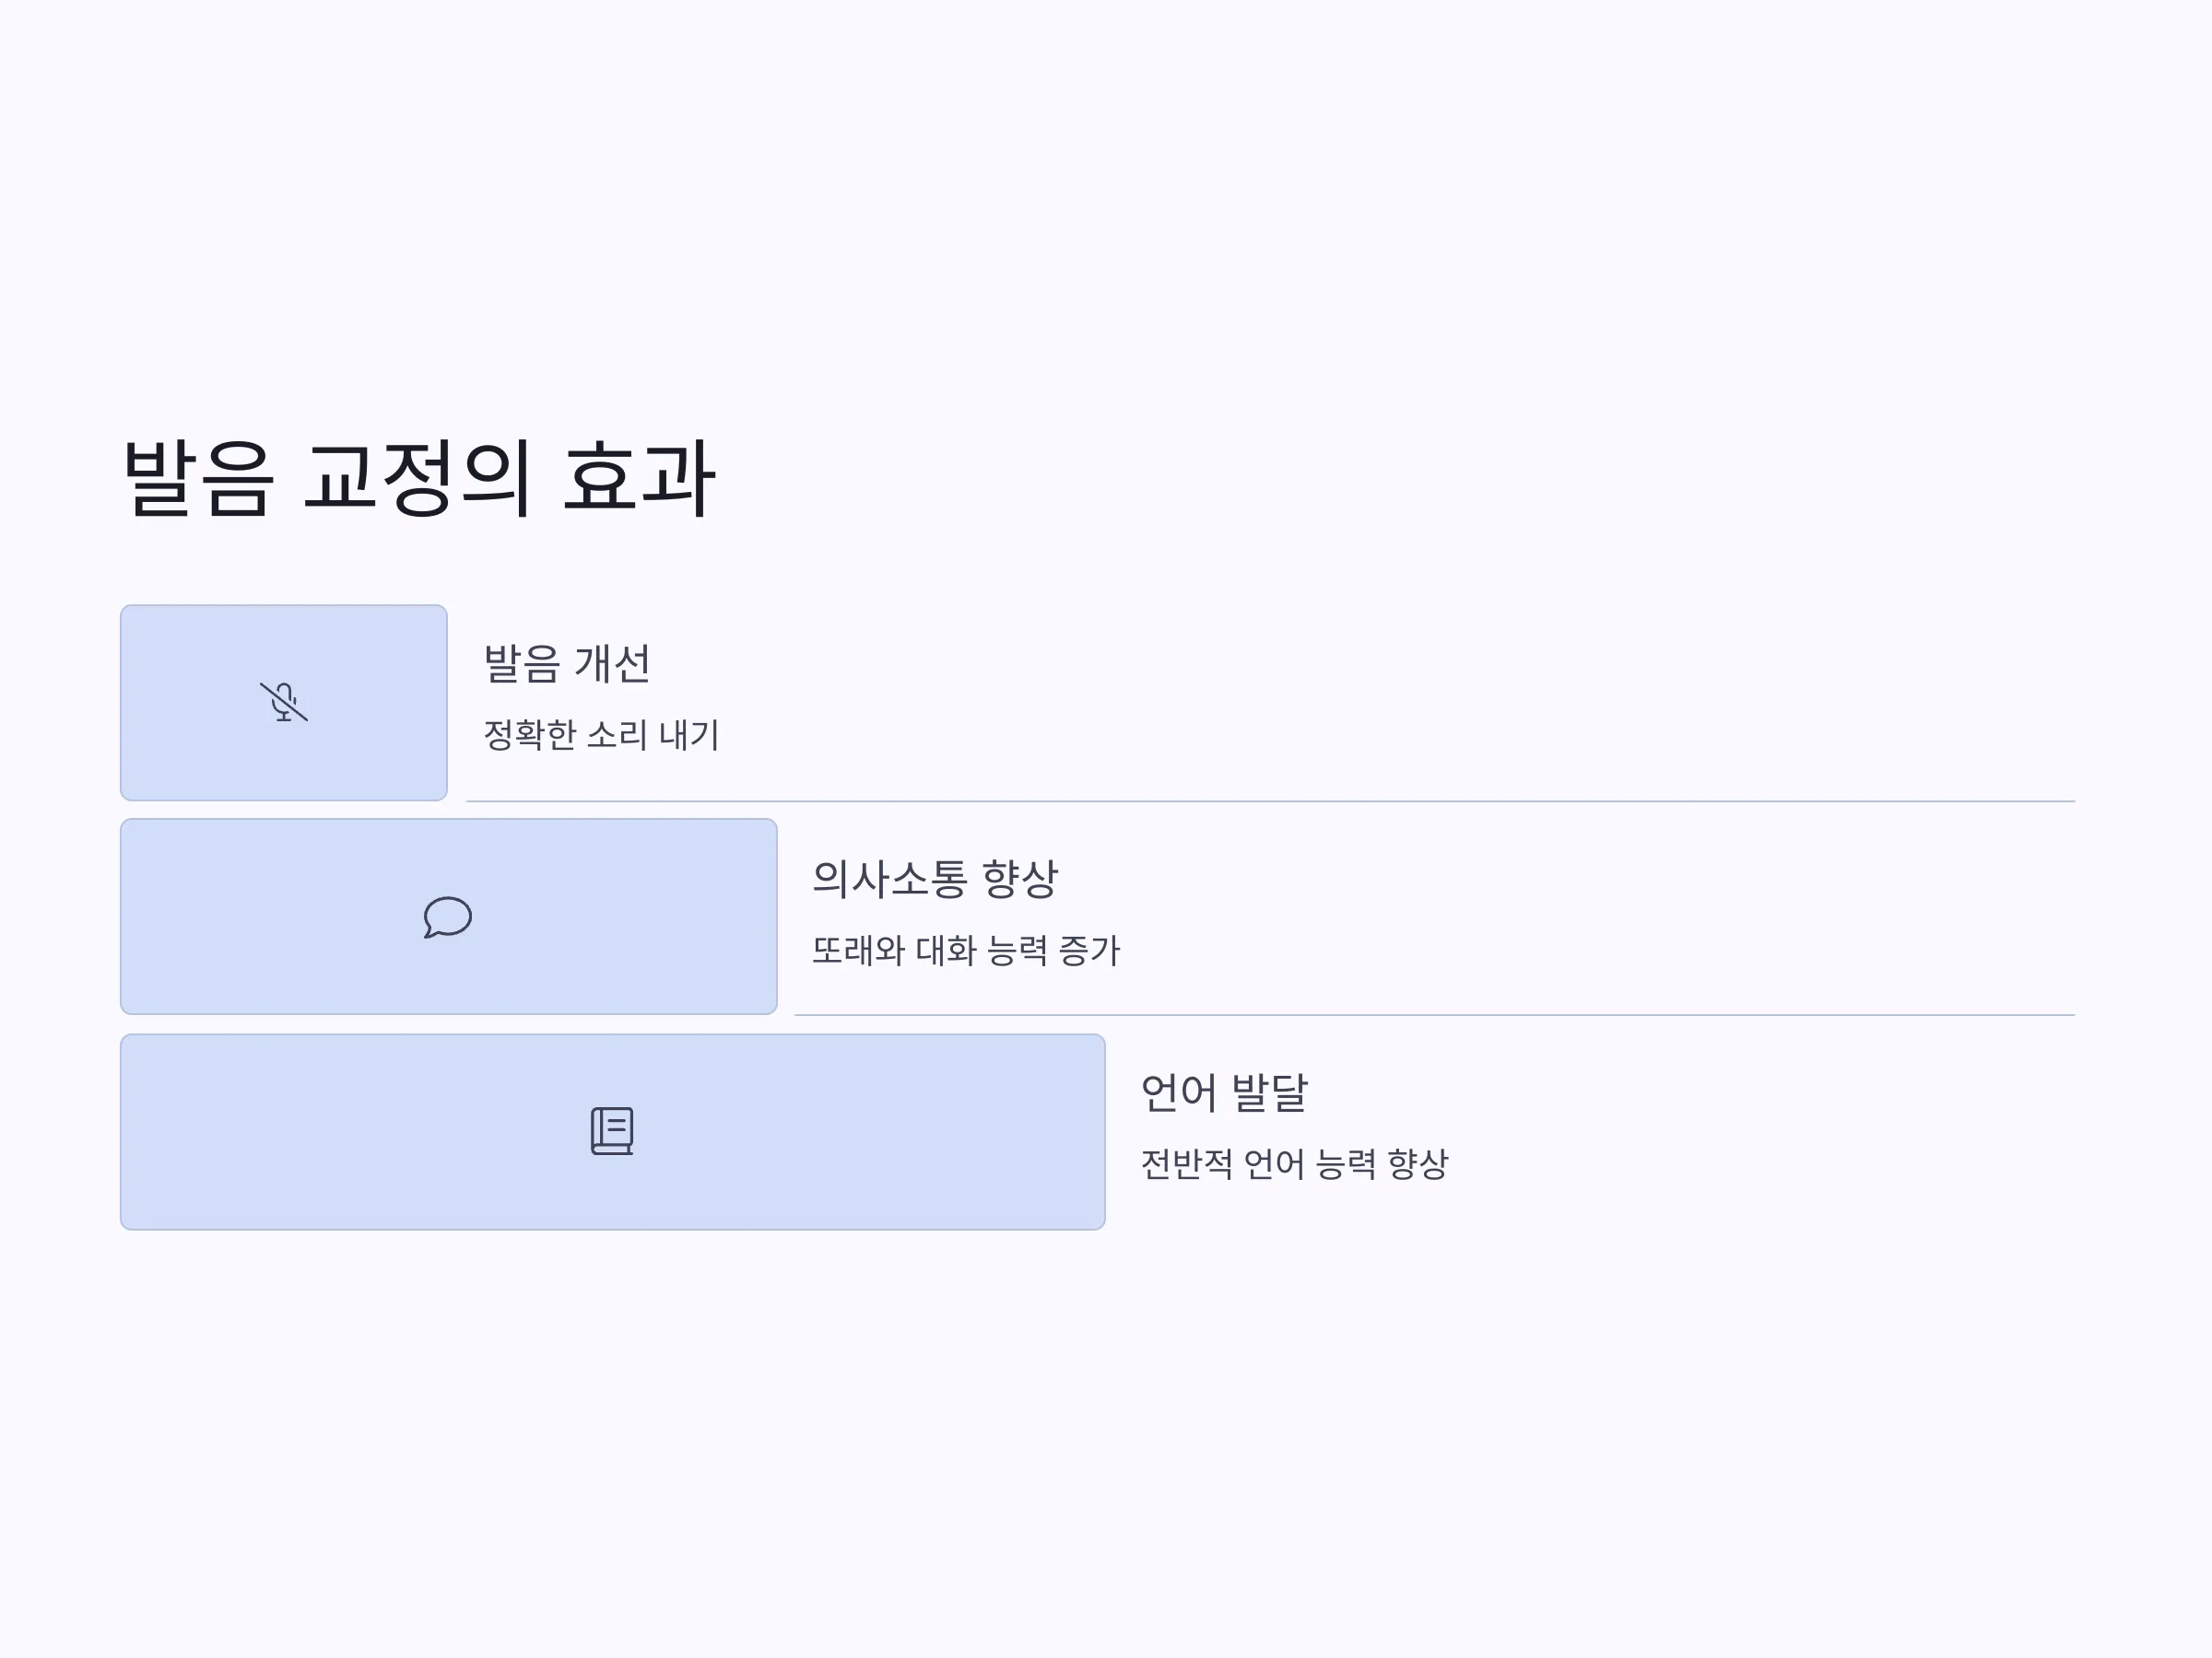Click the word 개선 in 발음 개선 heading
This screenshot has width=2212, height=1658.
click(613, 663)
